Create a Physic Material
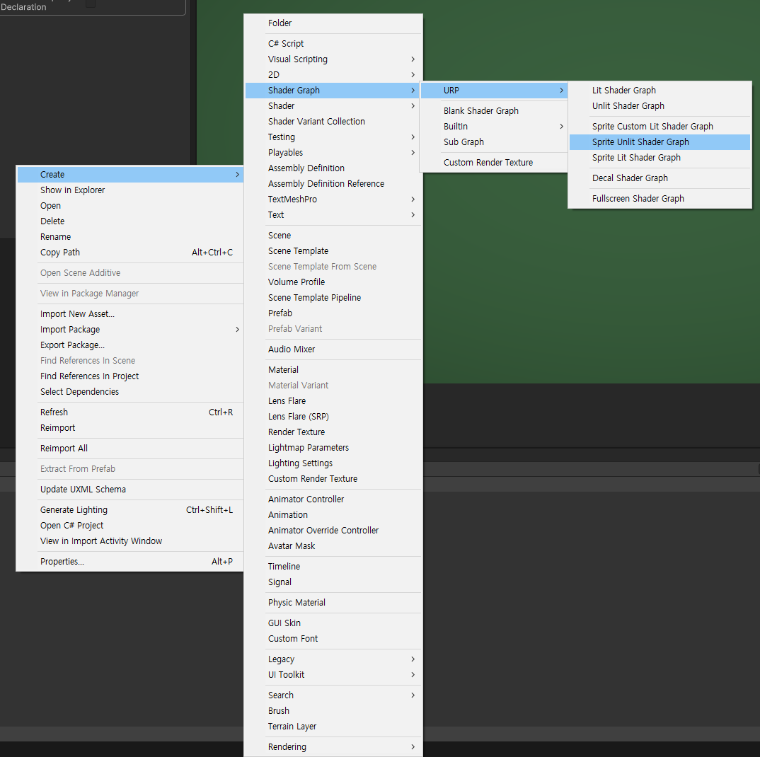Screen dimensions: 760x757 [x=333, y=602]
